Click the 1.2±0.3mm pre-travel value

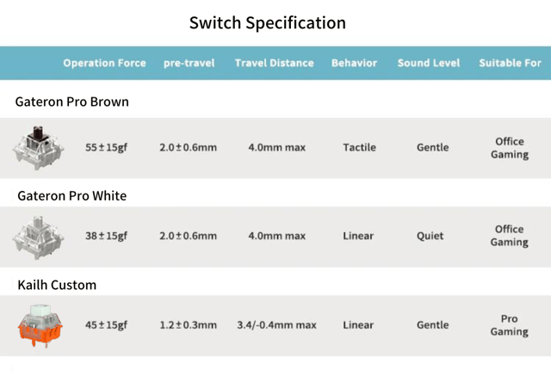(188, 325)
